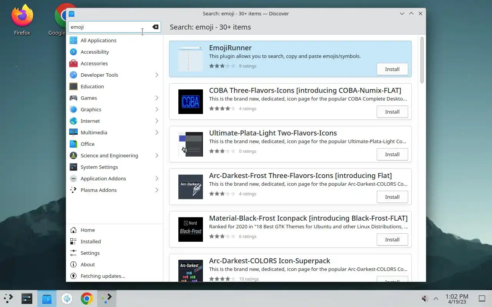The height and width of the screenshot is (307, 492).
Task: Click the Fetching updates entry
Action: [x=115, y=276]
